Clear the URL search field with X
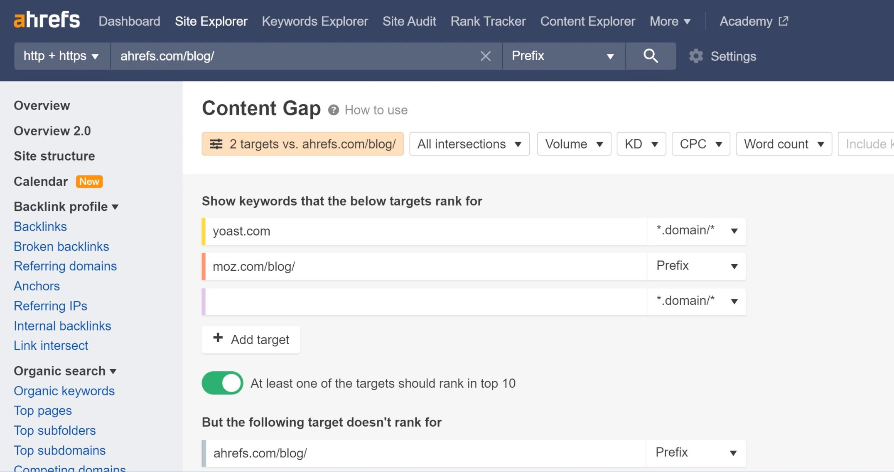 click(485, 56)
